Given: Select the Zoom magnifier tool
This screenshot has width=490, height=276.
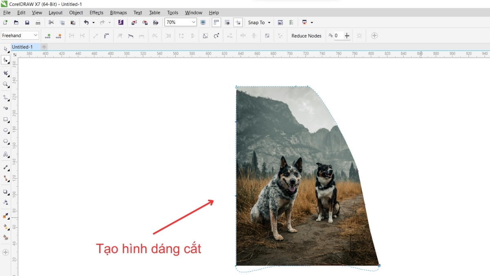Looking at the screenshot, I should point(6,84).
